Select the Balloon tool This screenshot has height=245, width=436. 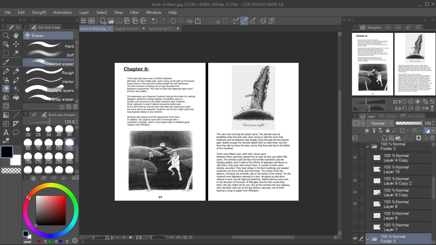[16, 133]
